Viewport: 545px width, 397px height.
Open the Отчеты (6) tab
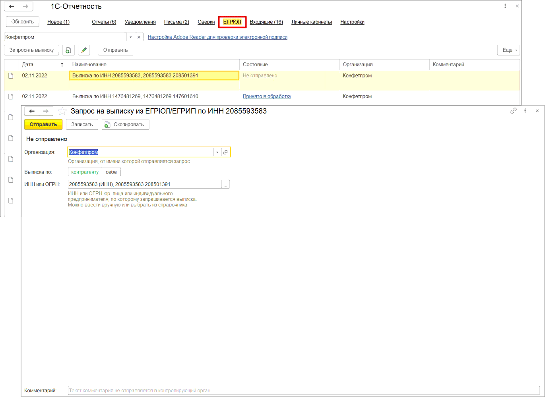104,22
